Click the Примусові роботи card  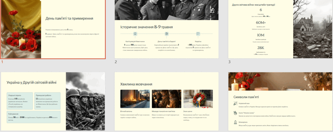click(47, 101)
